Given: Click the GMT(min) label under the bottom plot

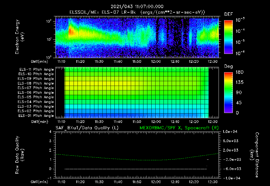Looking at the screenshot, I should click(x=40, y=182).
